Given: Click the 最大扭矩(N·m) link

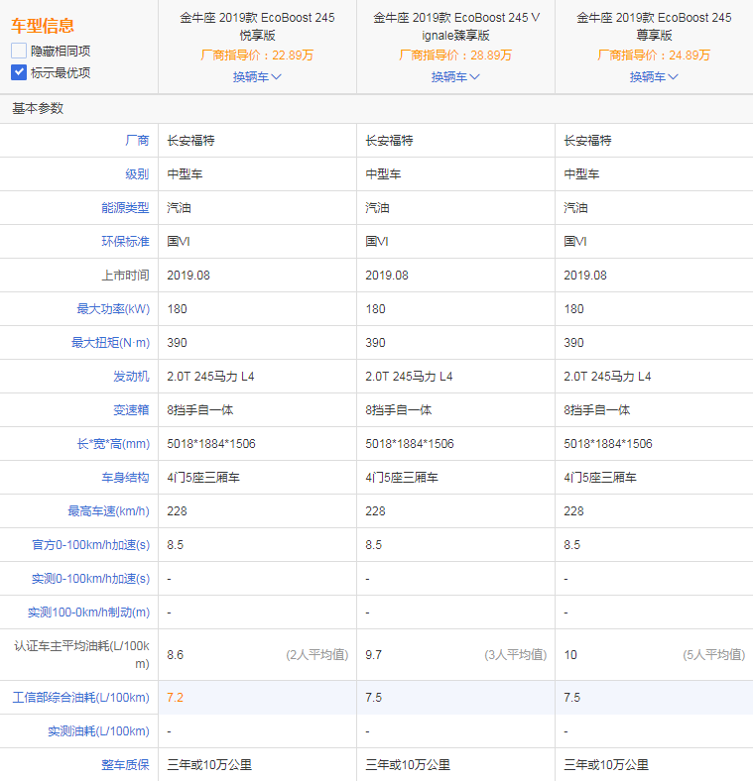Looking at the screenshot, I should pos(111,343).
